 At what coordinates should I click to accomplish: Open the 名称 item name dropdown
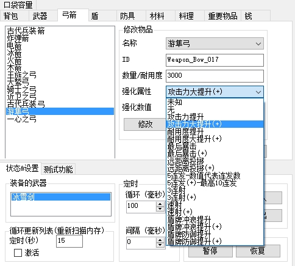215,43
